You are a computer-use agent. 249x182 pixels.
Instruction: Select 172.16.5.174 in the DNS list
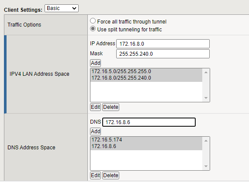(146, 140)
